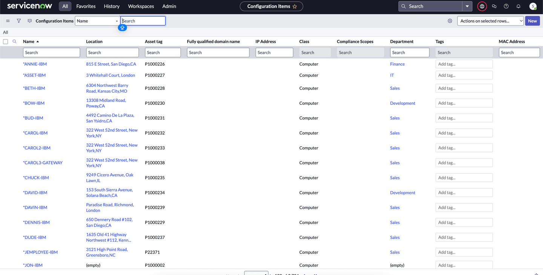Open Development department for *BOW-IBM row

(x=403, y=103)
